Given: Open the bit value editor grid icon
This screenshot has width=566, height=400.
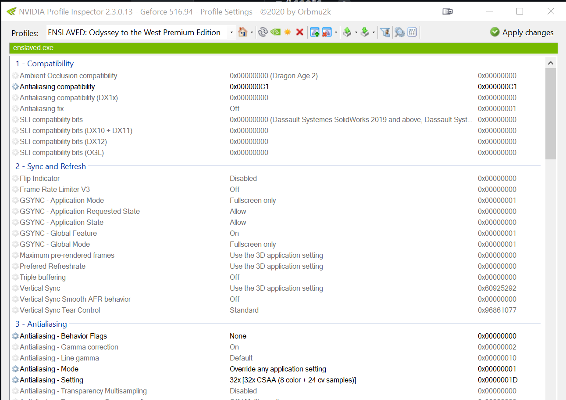Looking at the screenshot, I should pyautogui.click(x=412, y=32).
